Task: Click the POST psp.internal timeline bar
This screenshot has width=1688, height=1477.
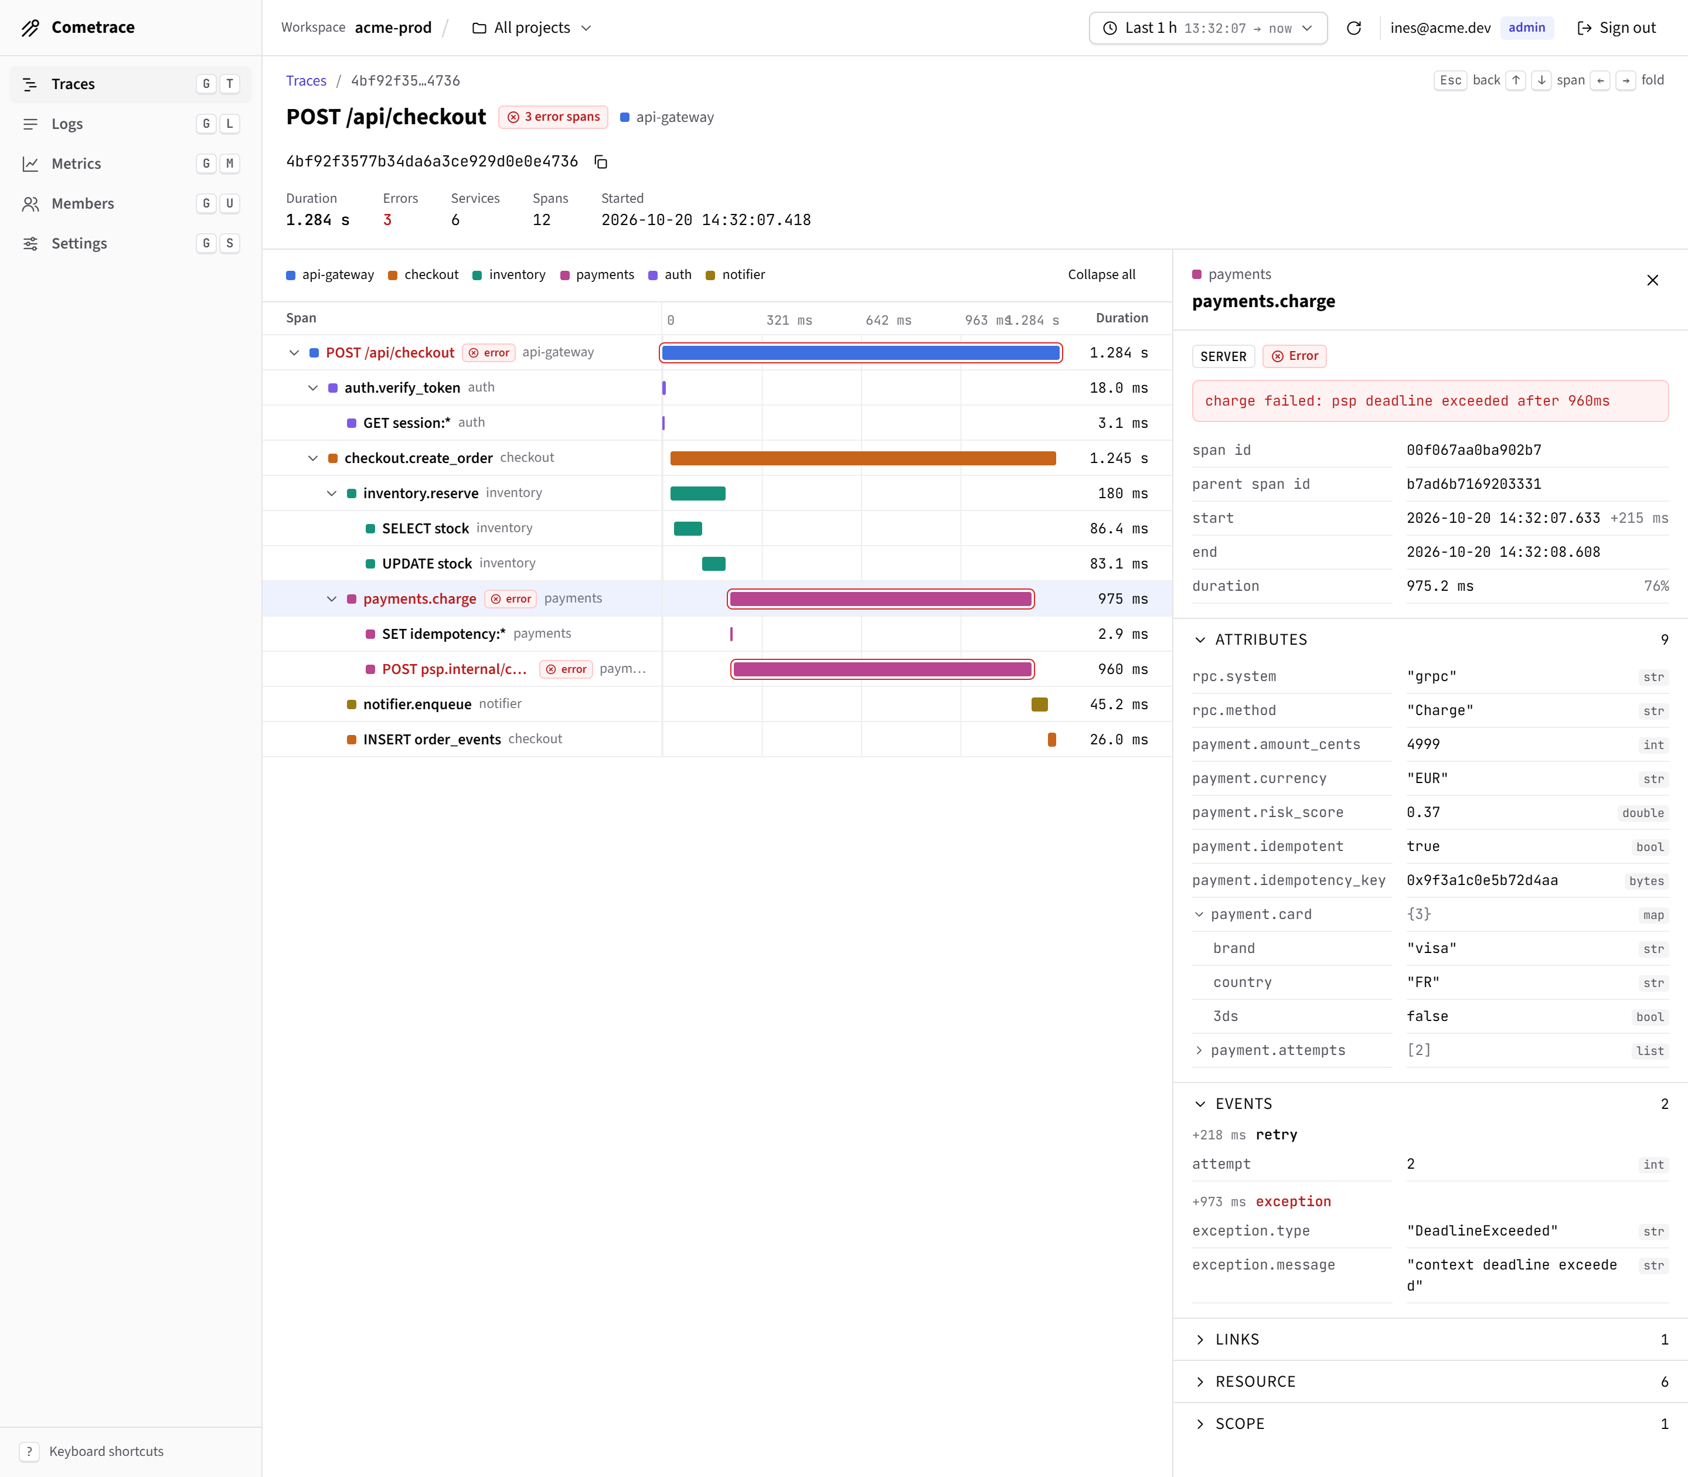Action: (x=882, y=669)
